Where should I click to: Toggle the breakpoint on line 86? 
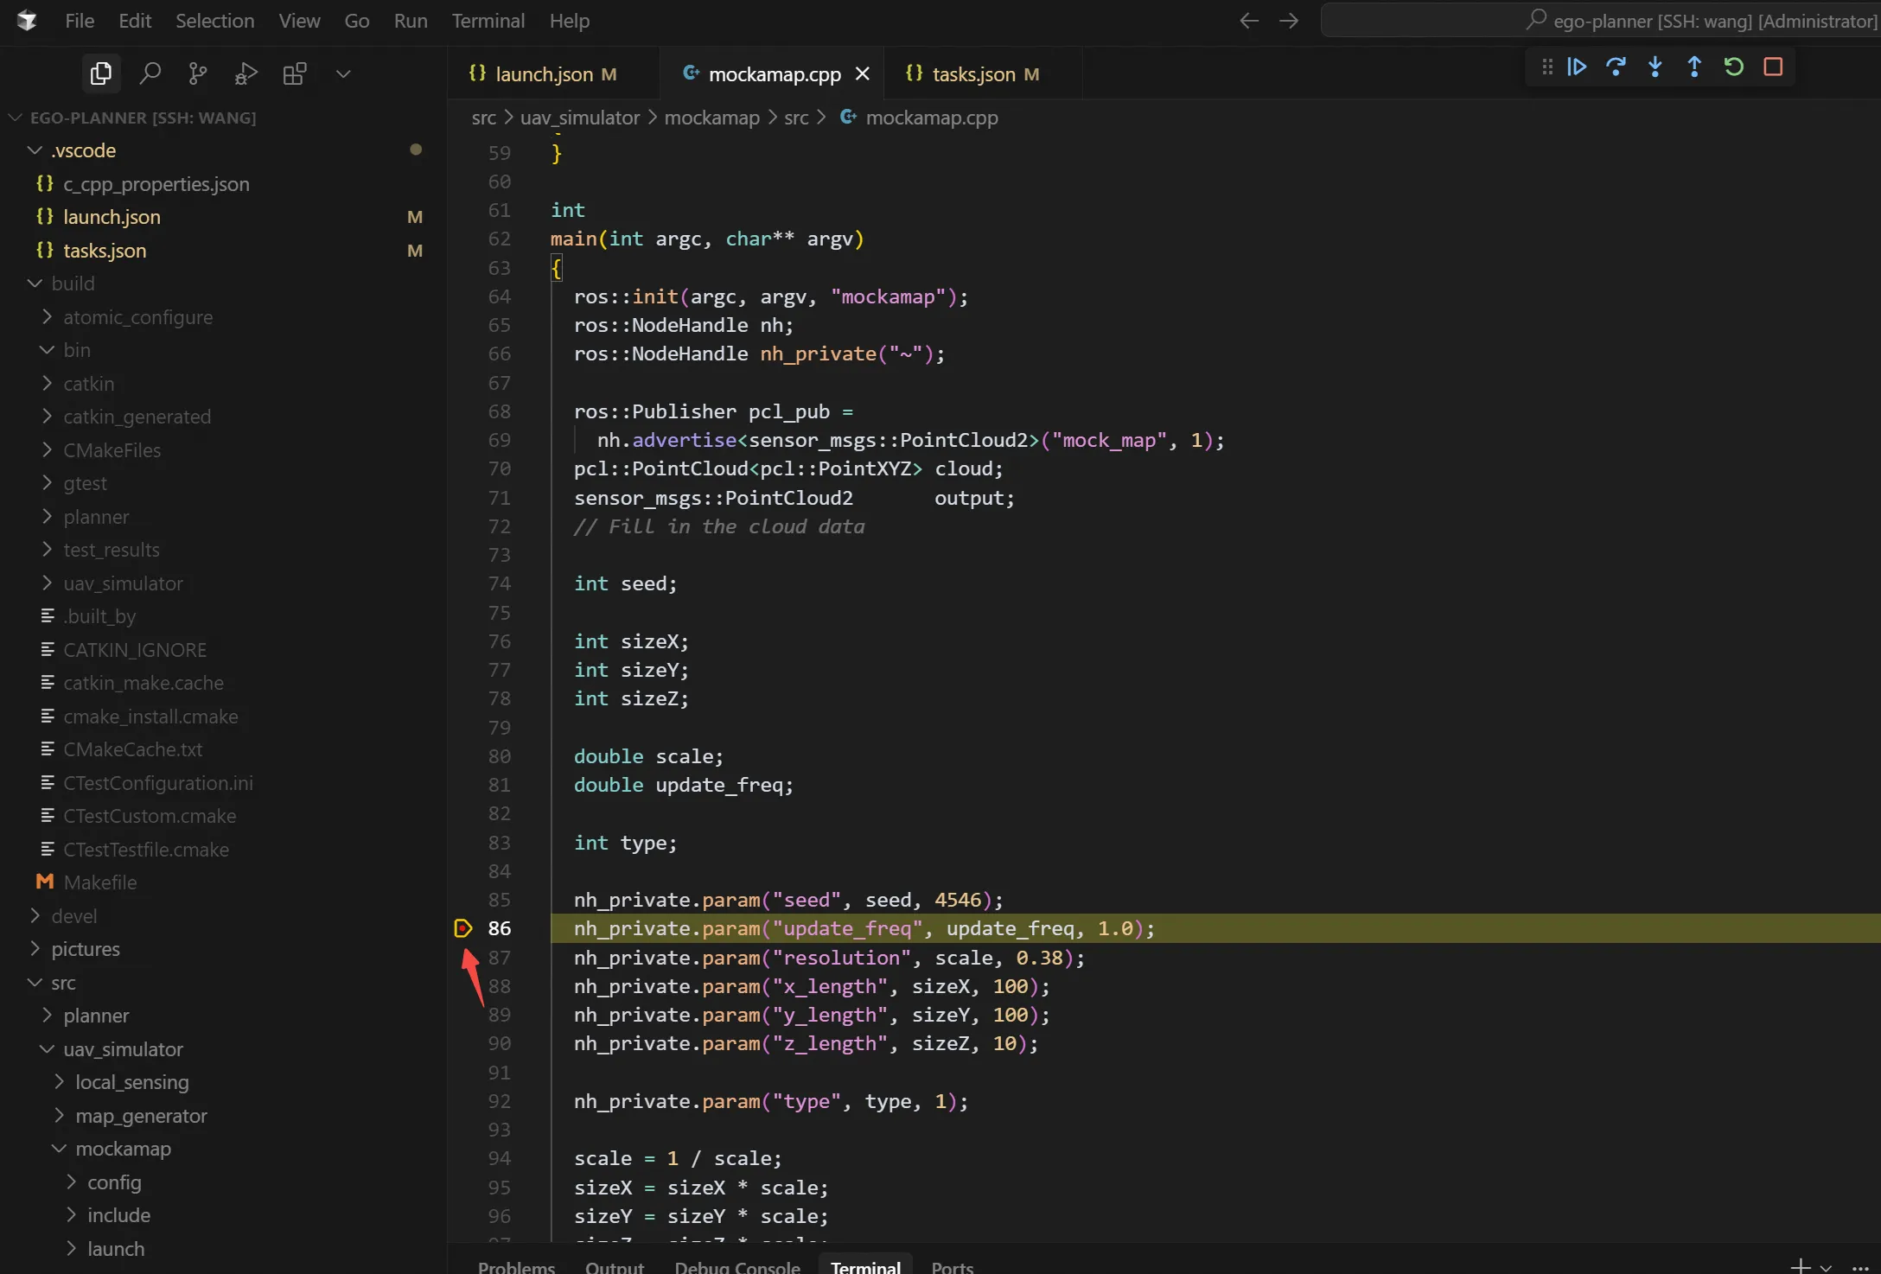point(462,928)
